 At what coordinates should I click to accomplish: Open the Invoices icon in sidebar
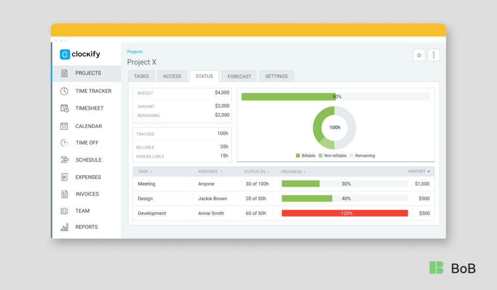[x=64, y=194]
